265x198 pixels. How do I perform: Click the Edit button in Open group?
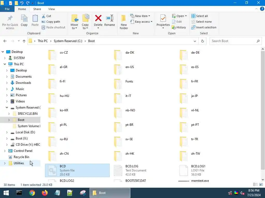coord(177,22)
